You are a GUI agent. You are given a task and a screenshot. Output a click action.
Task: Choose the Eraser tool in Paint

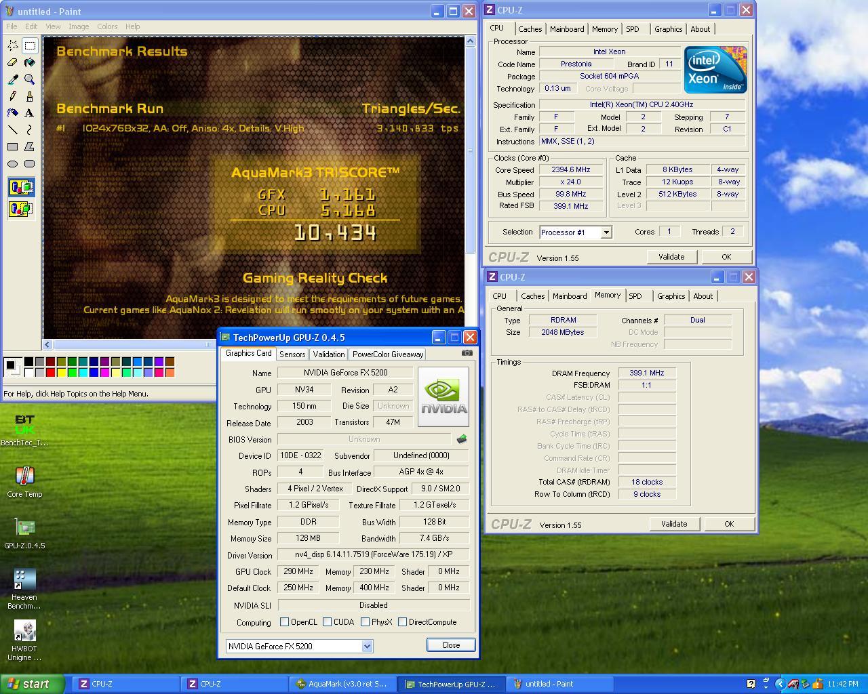point(13,62)
